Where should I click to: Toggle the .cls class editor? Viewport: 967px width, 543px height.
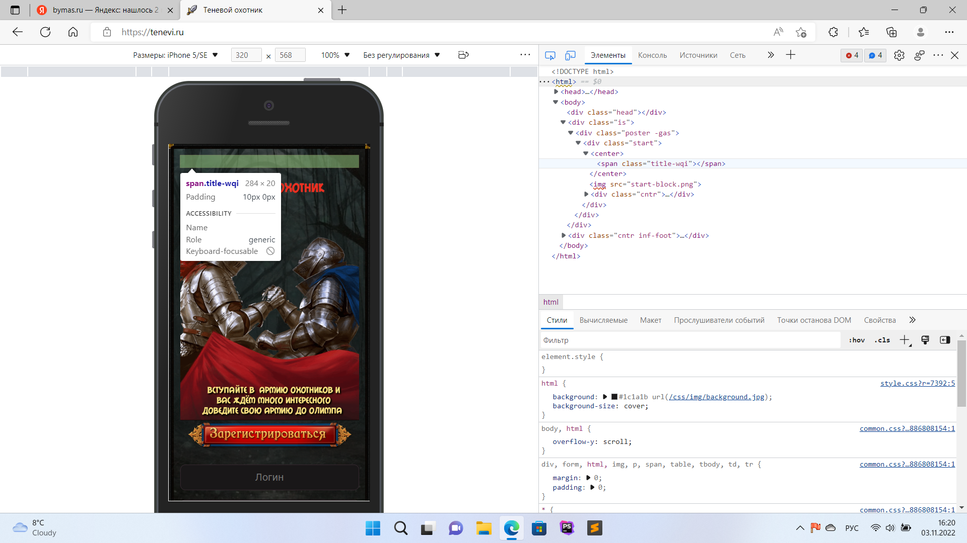tap(882, 340)
